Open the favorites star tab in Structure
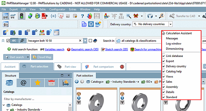The width and height of the screenshot is (206, 111). (38, 83)
